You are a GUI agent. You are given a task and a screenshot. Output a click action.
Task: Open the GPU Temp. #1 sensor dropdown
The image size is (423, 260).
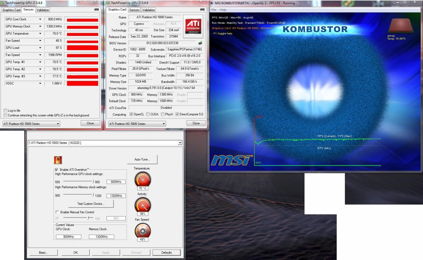tap(40, 62)
